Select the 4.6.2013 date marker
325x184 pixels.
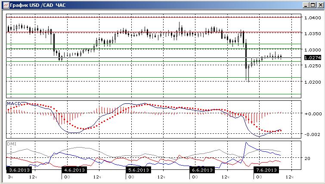[74, 170]
